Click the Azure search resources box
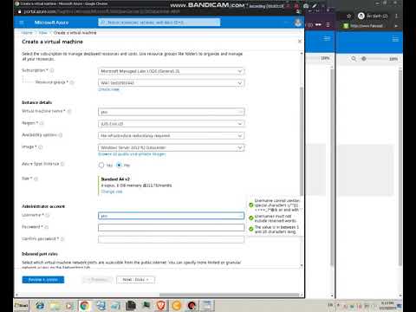416x312 pixels. (x=159, y=23)
